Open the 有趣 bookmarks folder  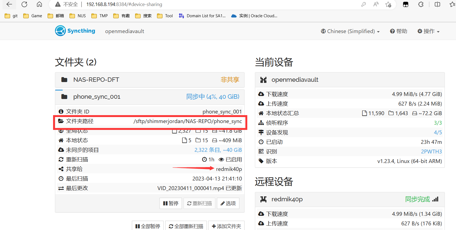(x=121, y=16)
